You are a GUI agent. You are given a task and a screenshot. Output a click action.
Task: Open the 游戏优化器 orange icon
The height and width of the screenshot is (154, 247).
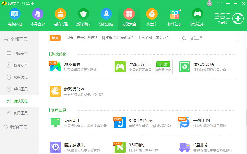(55, 91)
